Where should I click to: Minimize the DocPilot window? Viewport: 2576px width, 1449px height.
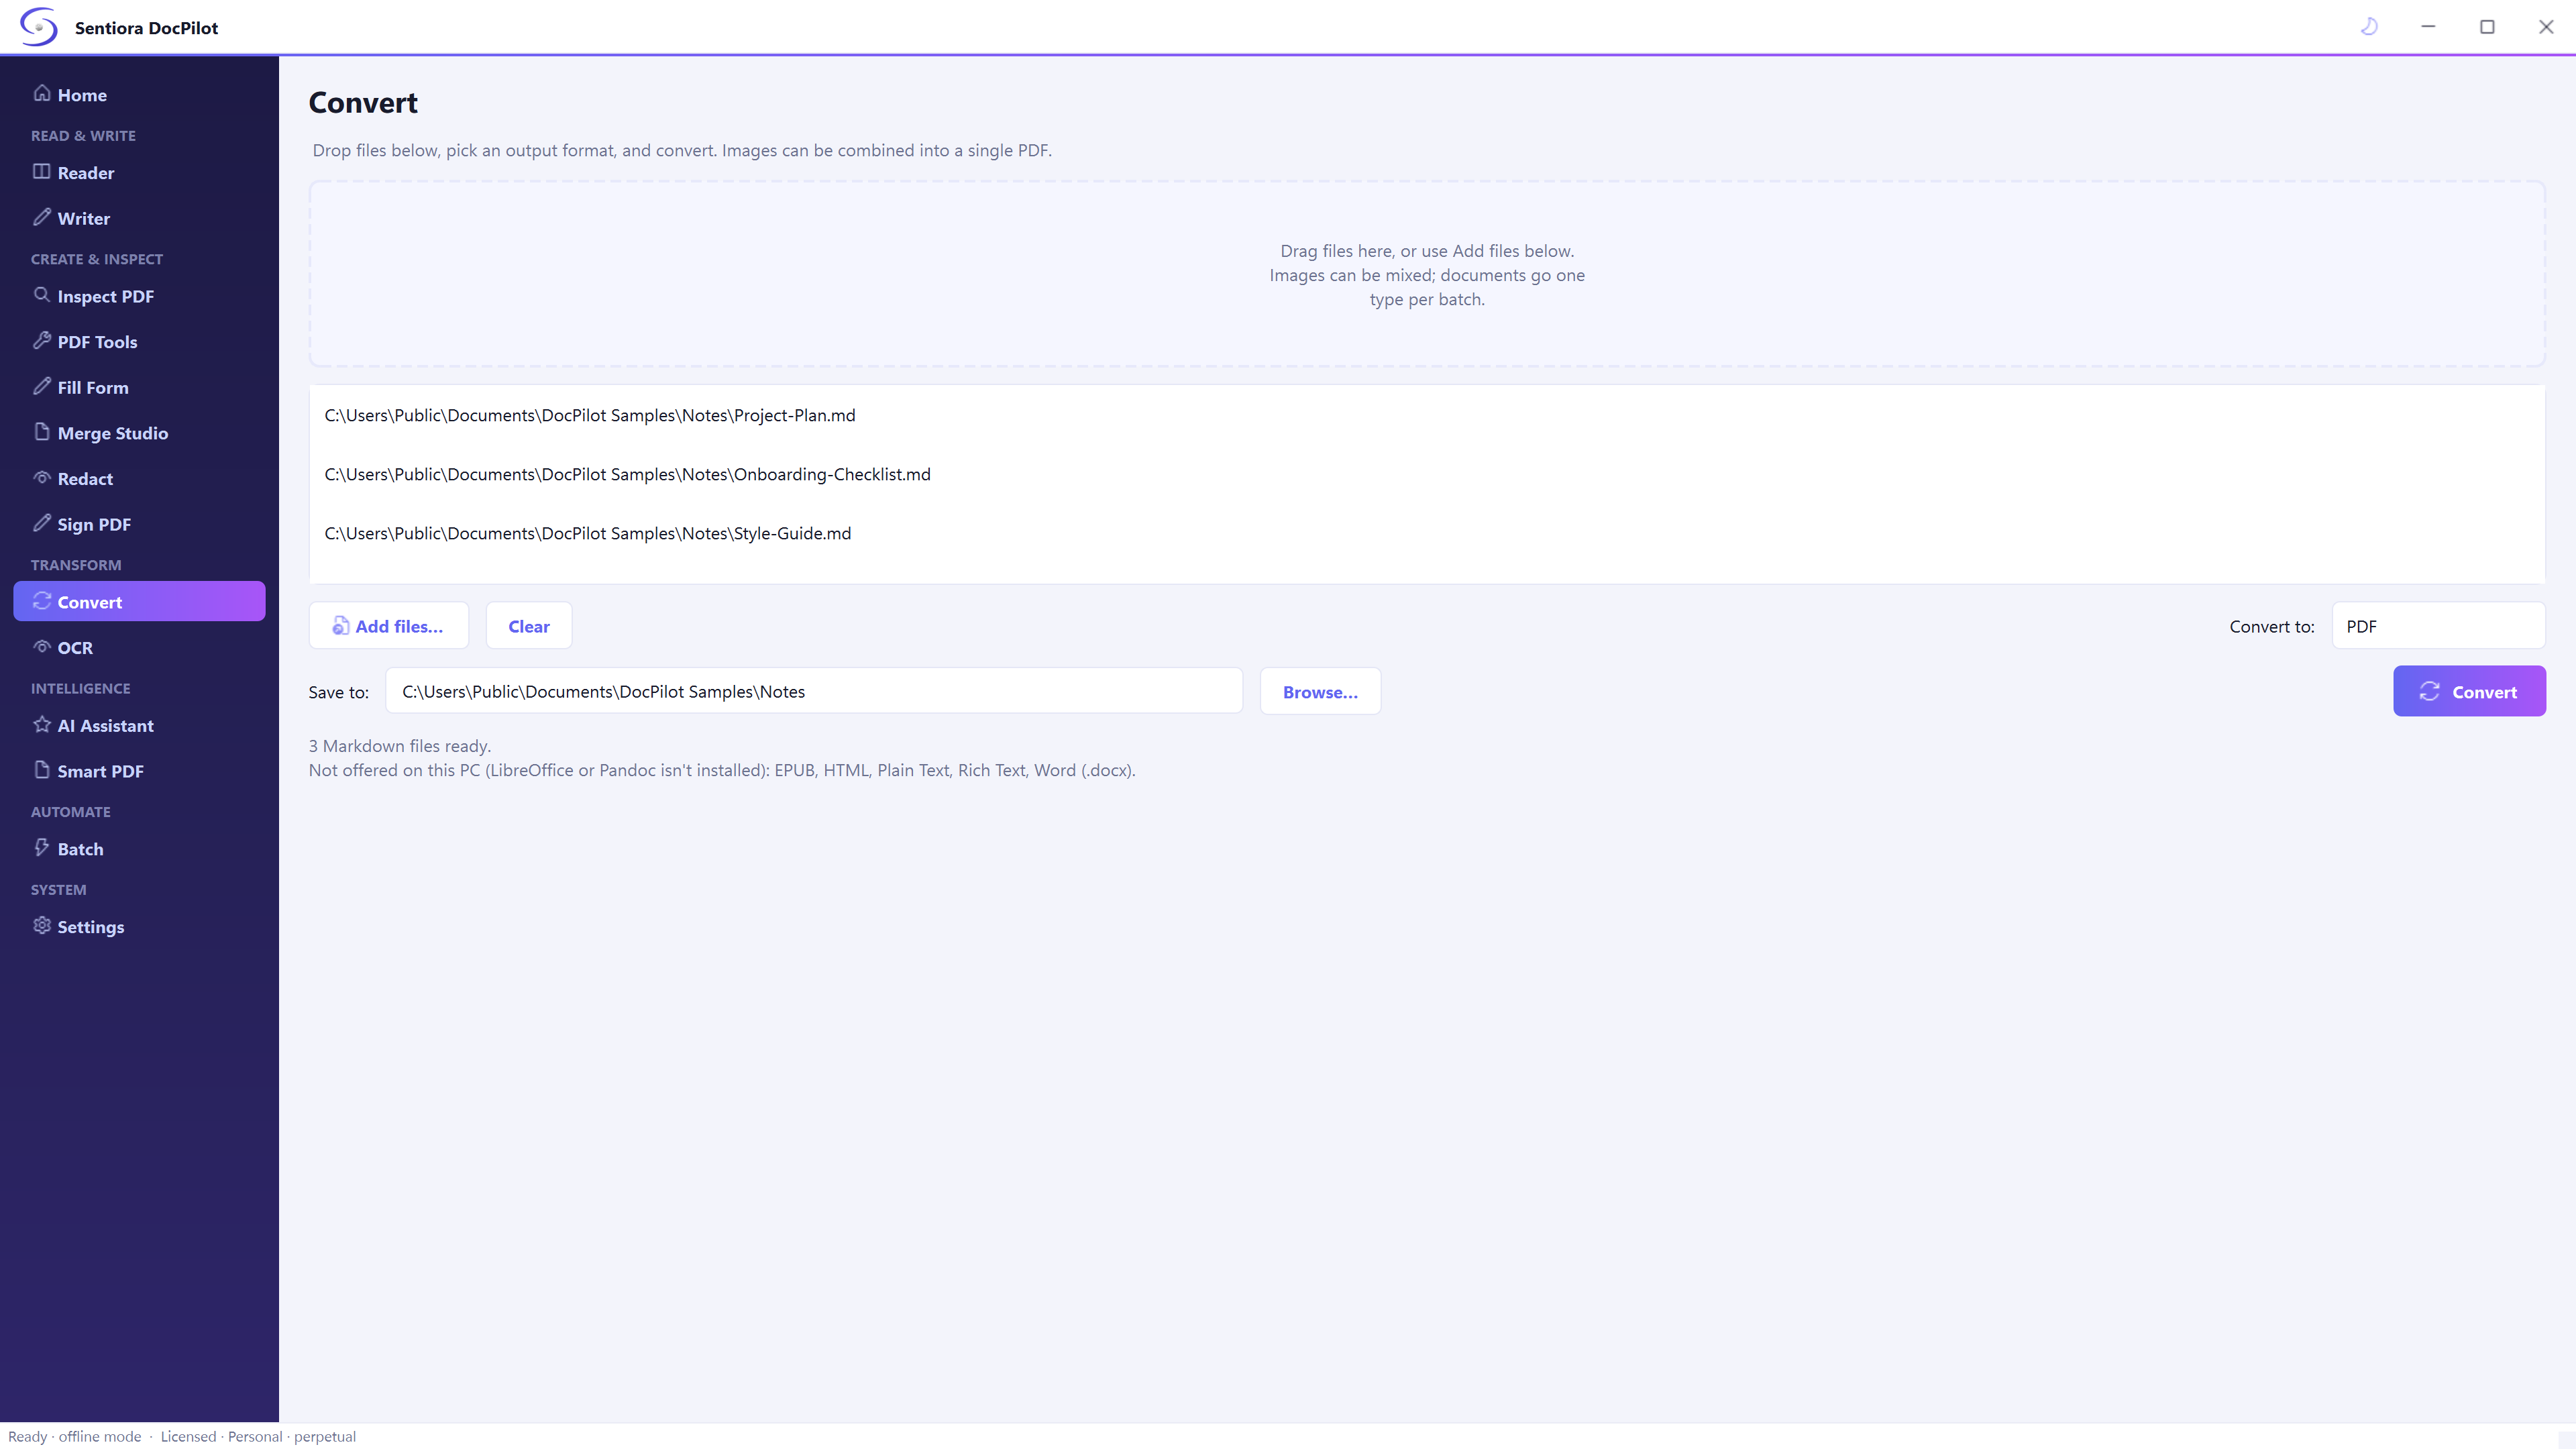(x=2428, y=27)
